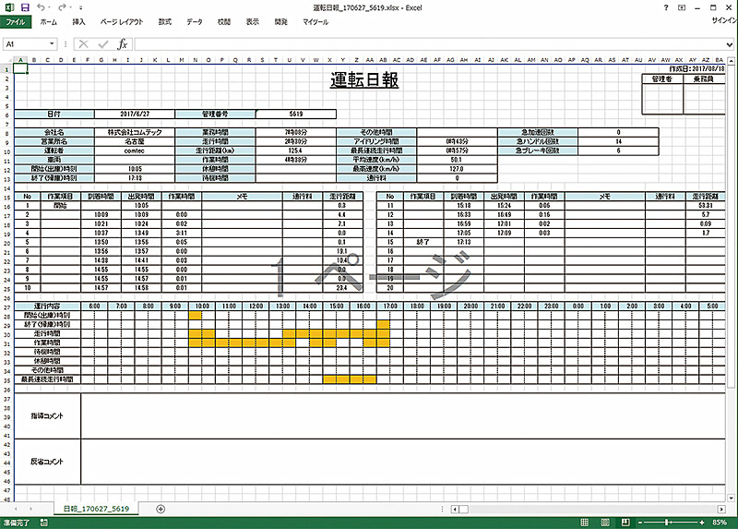Click the サインイン sign-in link
The image size is (738, 529).
724,20
